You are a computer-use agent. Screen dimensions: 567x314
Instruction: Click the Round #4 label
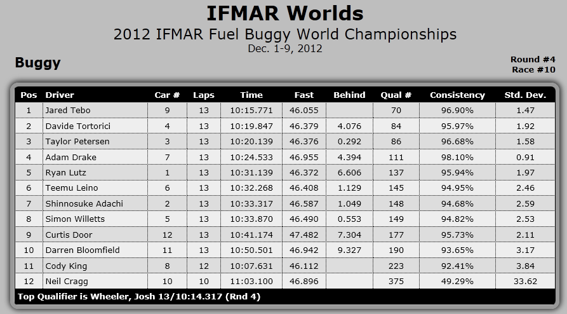pyautogui.click(x=533, y=59)
